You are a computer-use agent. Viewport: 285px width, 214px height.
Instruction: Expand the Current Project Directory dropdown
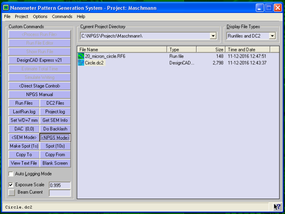(213, 36)
